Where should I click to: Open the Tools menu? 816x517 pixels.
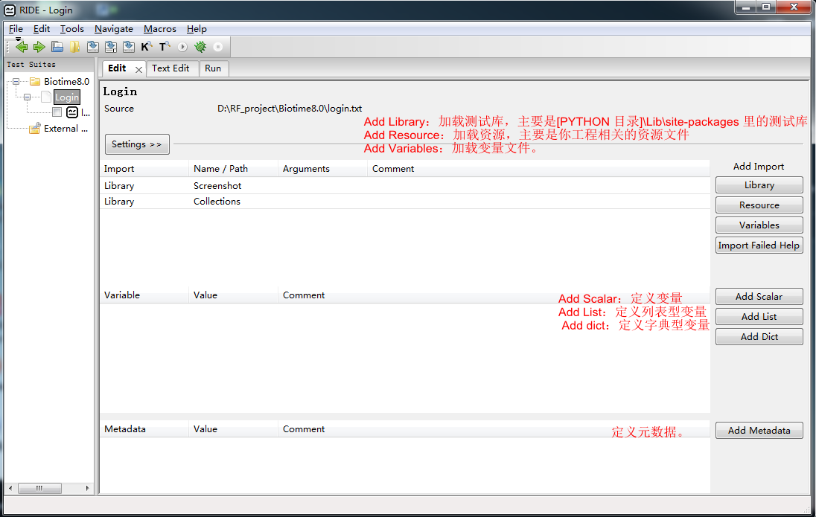pos(71,29)
